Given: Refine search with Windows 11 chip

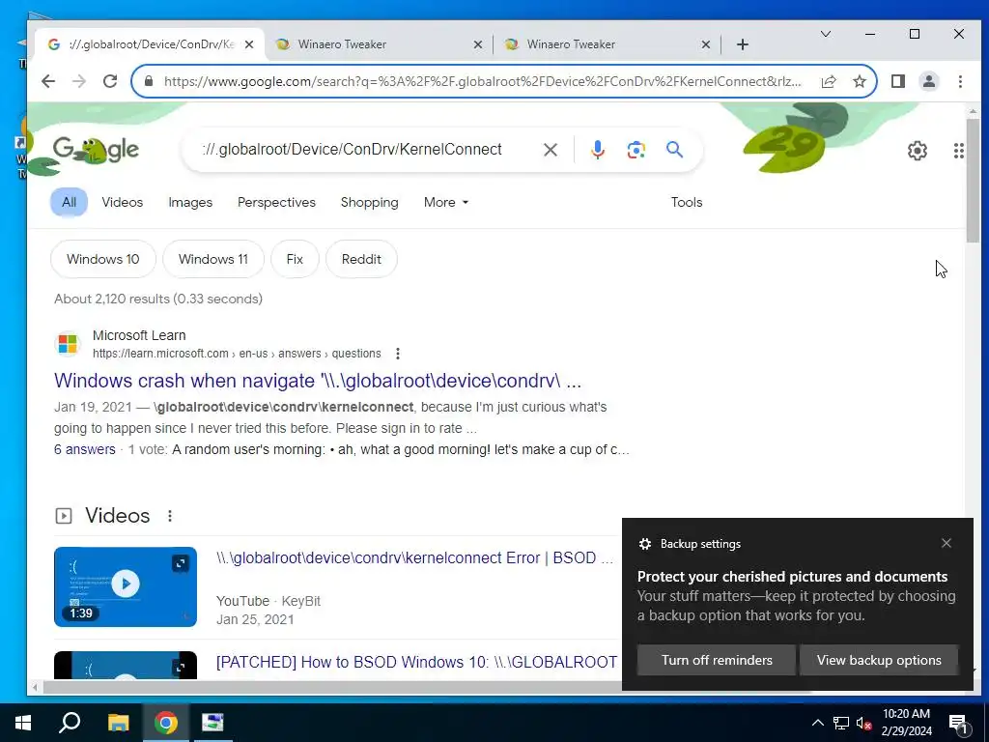Looking at the screenshot, I should [x=213, y=259].
